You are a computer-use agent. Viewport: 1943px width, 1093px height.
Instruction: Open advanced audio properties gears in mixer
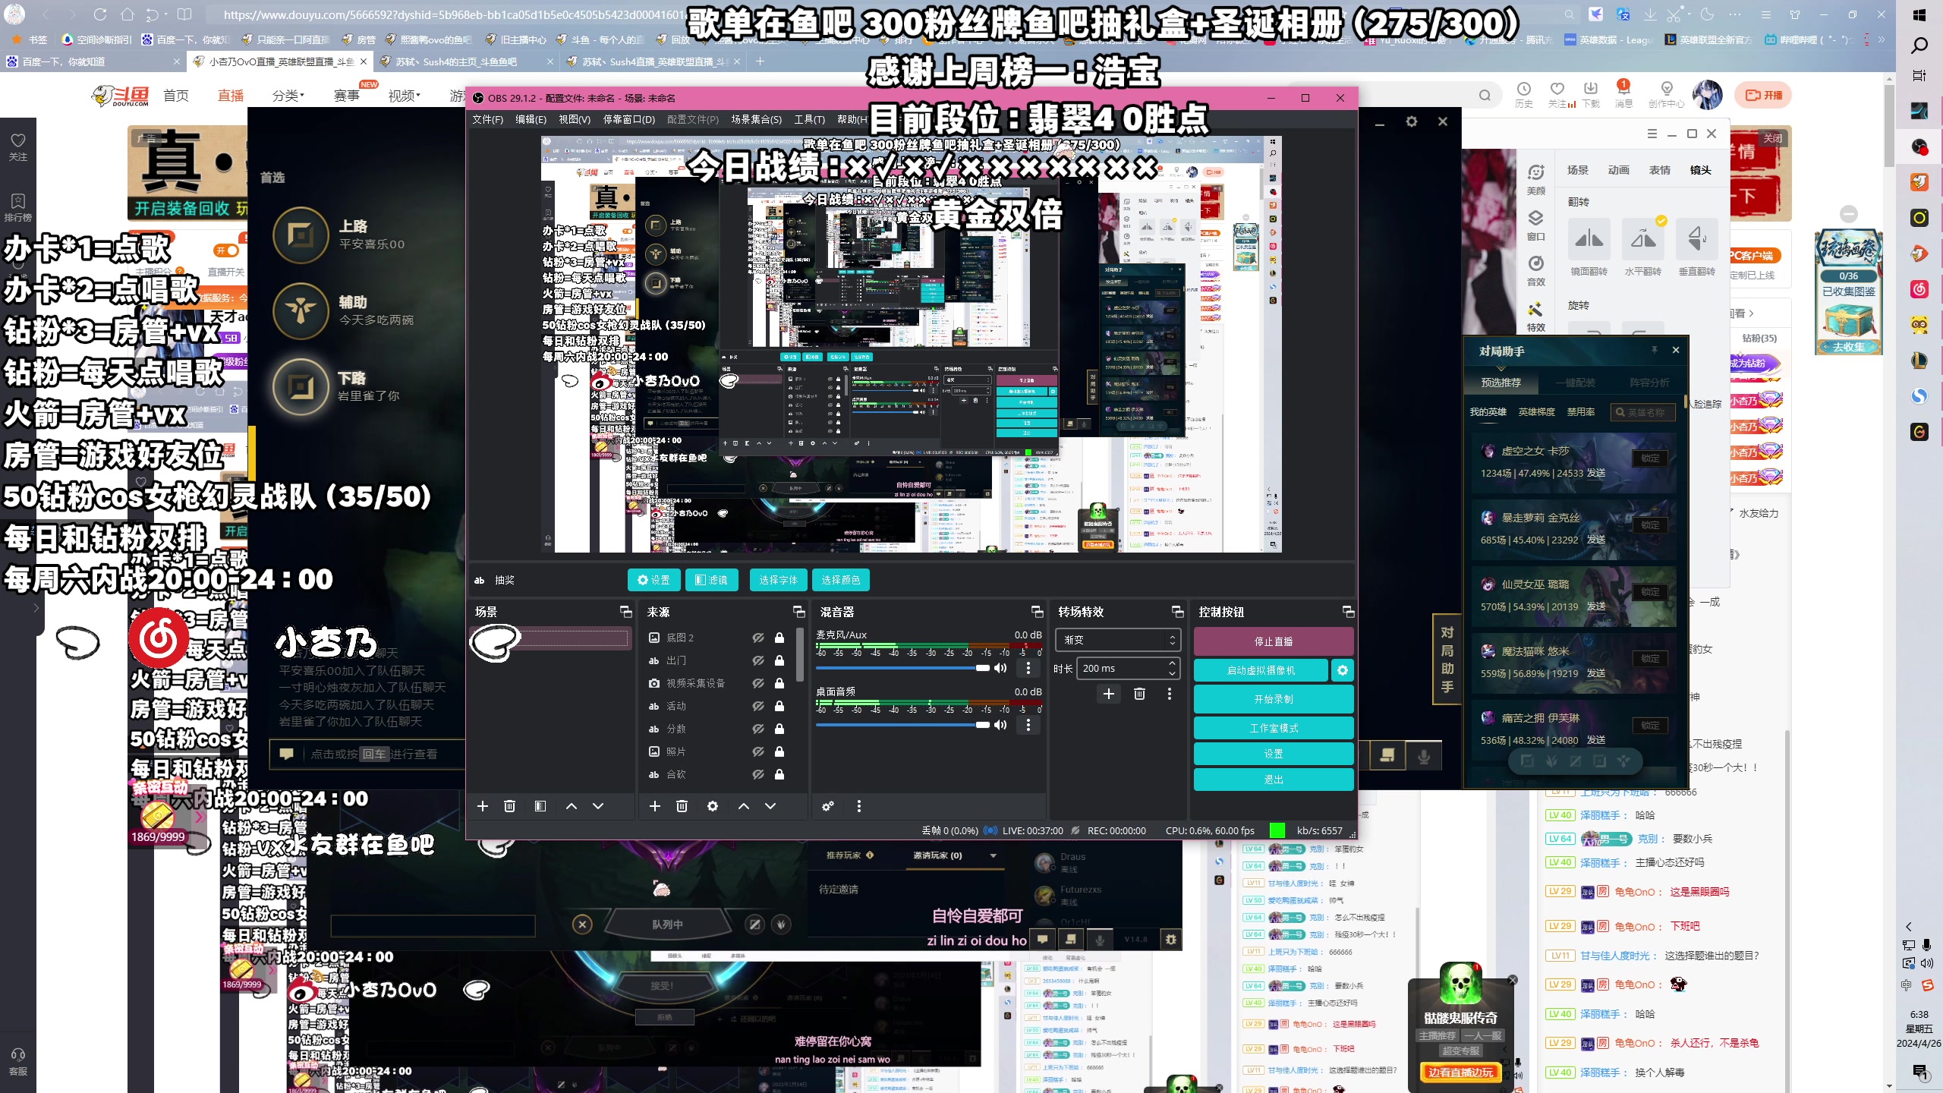828,806
